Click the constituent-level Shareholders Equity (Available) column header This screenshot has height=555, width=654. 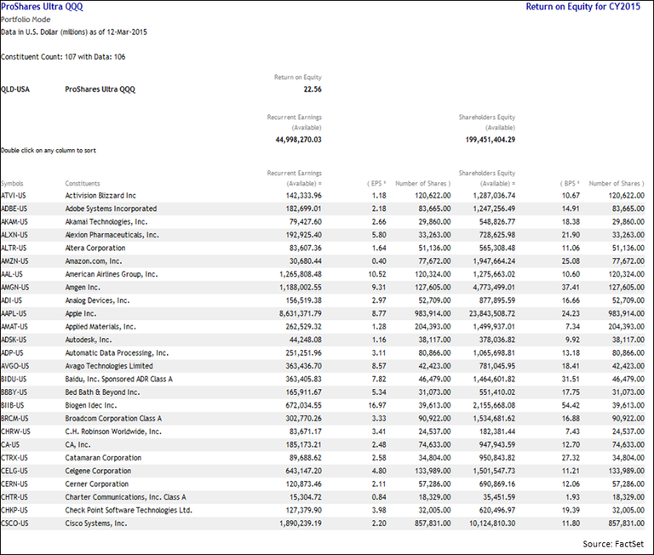point(487,178)
